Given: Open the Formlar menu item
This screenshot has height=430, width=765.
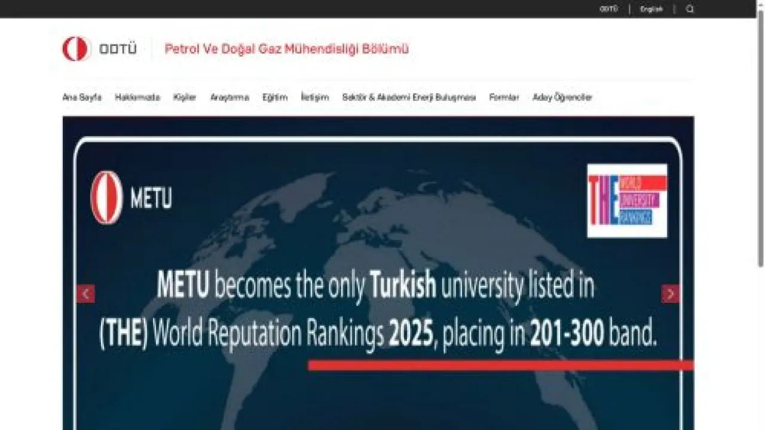Looking at the screenshot, I should [504, 97].
